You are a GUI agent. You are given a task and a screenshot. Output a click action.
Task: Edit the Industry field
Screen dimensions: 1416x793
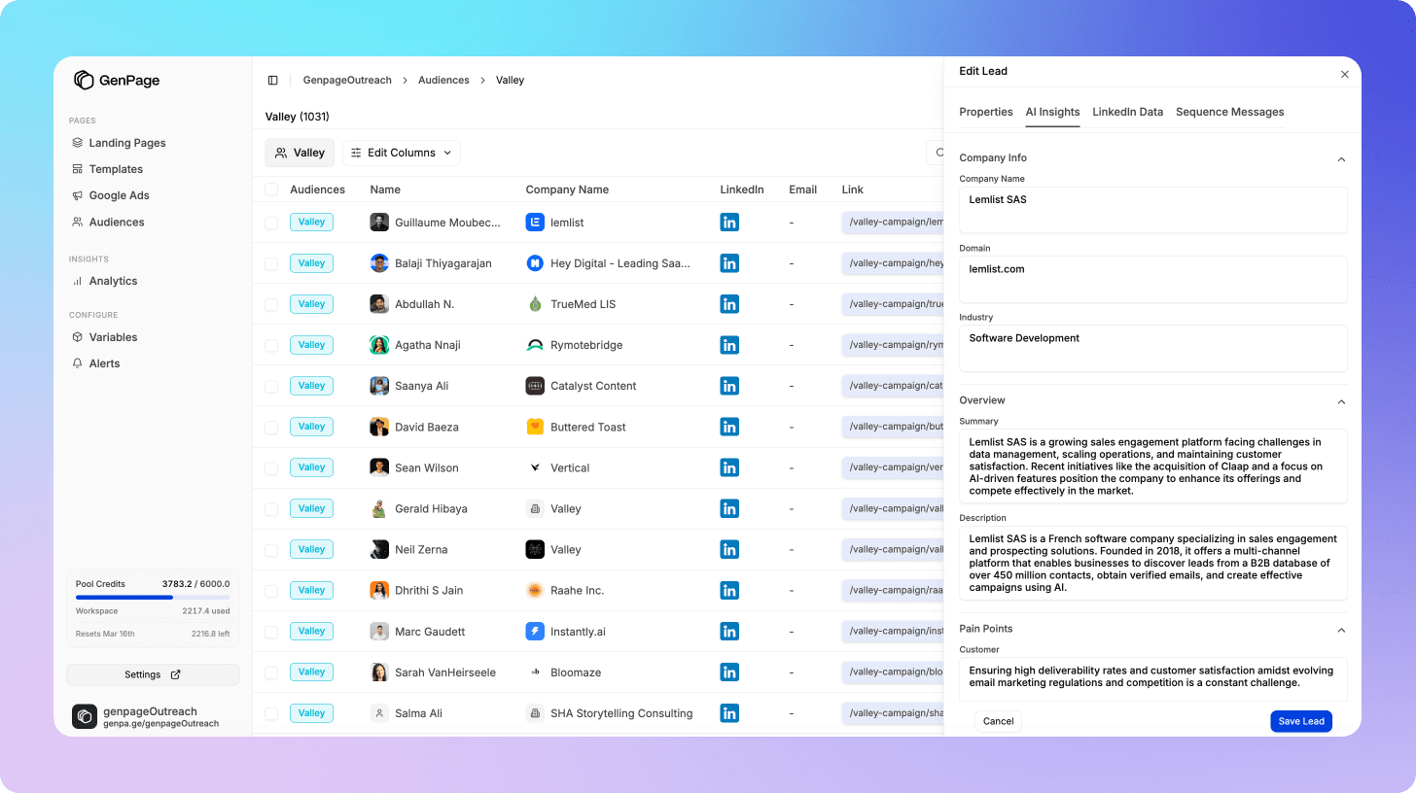click(1152, 348)
